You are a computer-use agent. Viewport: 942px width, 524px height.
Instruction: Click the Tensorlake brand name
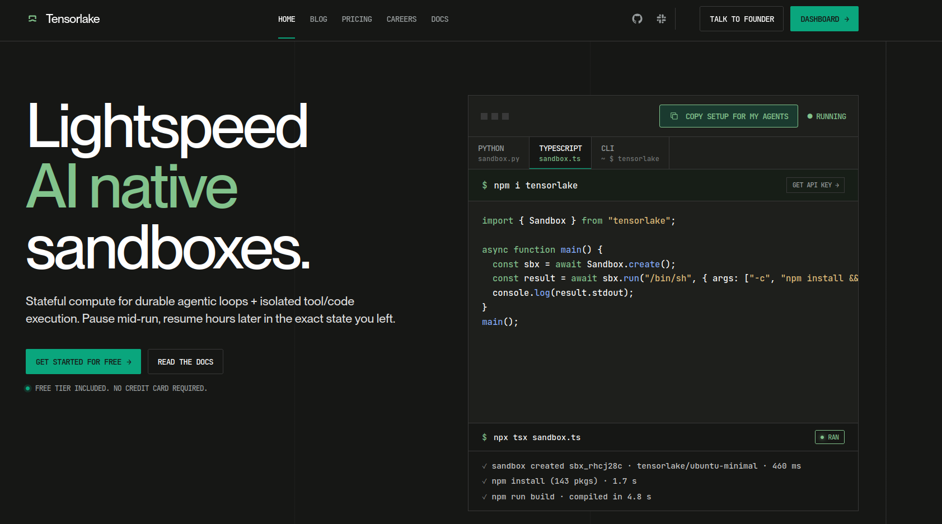(x=73, y=19)
